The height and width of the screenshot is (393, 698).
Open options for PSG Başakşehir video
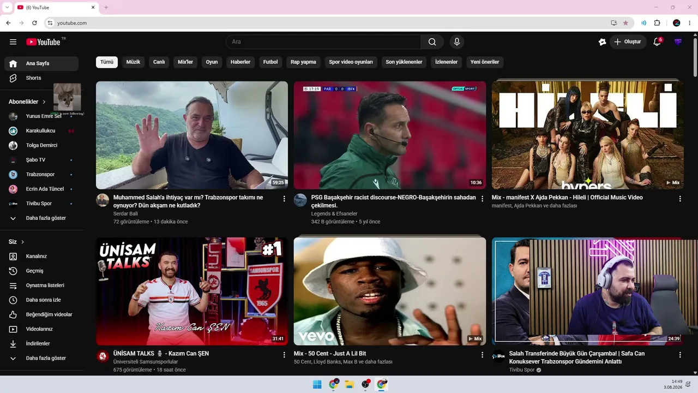[482, 199]
